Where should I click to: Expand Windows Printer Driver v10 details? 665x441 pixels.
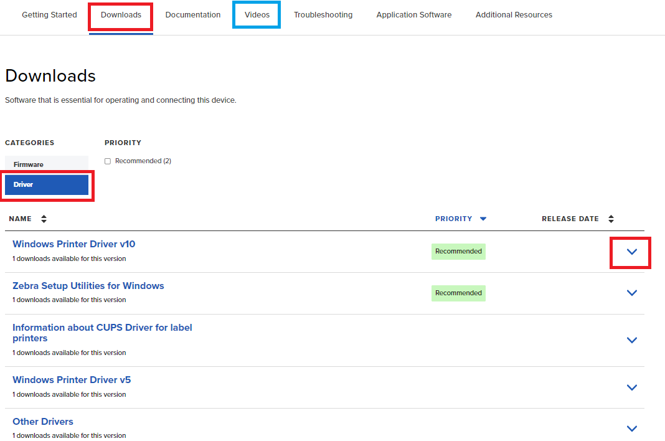[631, 252]
